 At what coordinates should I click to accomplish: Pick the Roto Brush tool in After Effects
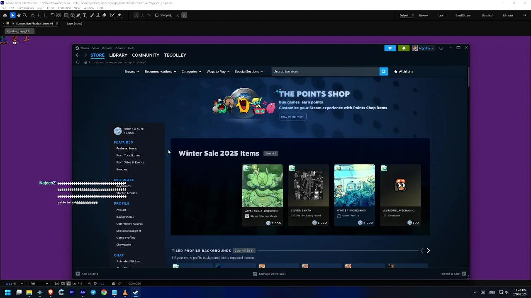click(112, 15)
